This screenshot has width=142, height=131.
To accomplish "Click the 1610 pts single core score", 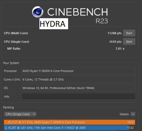I will click(115, 42).
